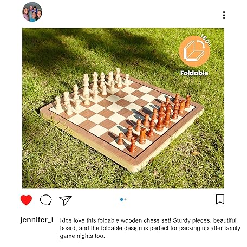Click caption line ending 'game nights too.'
Image resolution: width=247 pixels, height=247 pixels.
pyautogui.click(x=82, y=236)
